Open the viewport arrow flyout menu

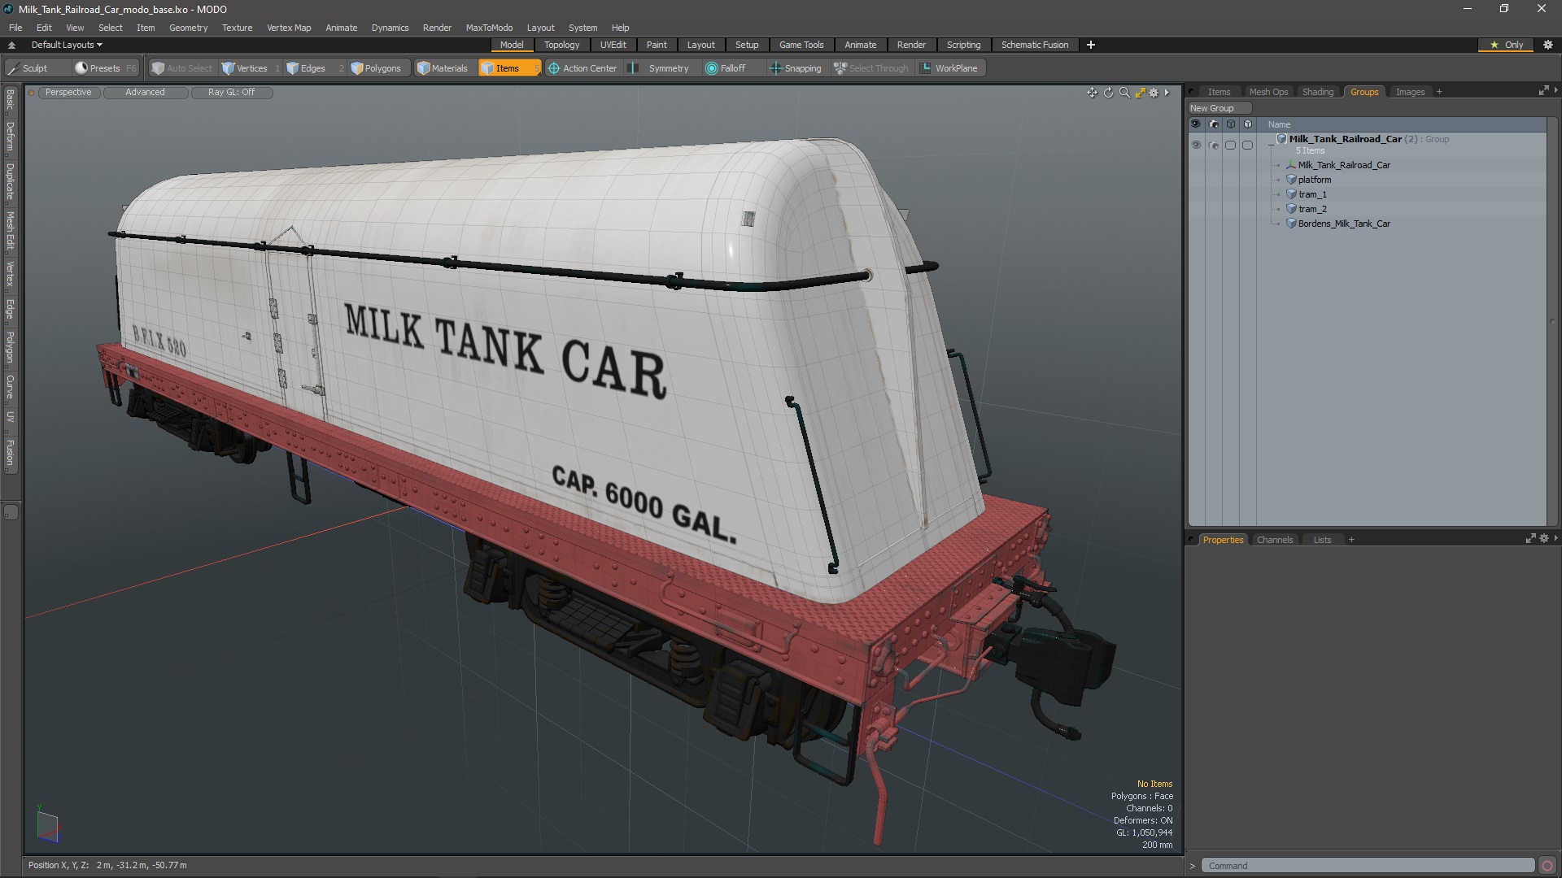pyautogui.click(x=1167, y=93)
